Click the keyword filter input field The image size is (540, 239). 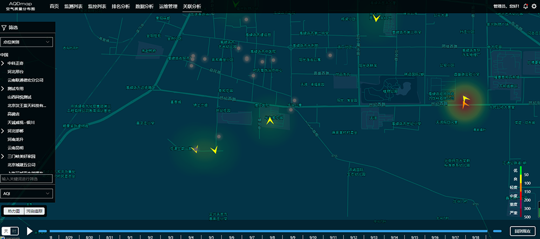[26, 179]
